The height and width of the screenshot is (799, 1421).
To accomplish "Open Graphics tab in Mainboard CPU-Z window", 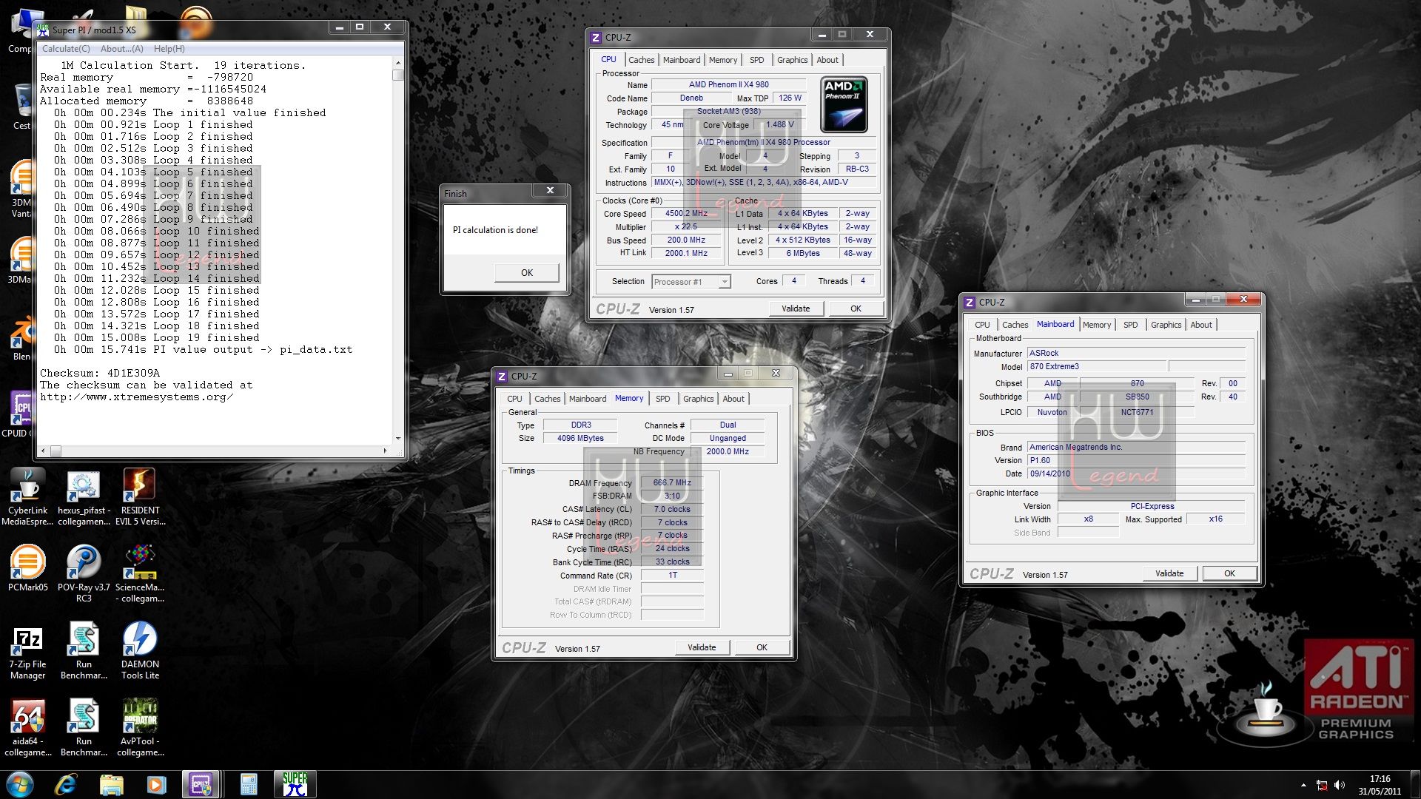I will pyautogui.click(x=1166, y=325).
